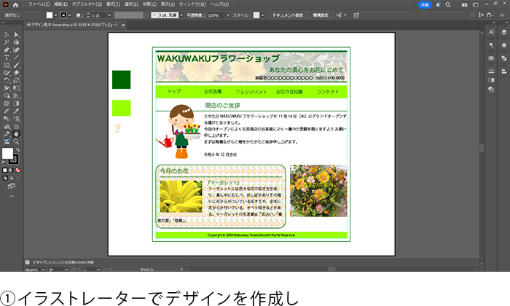Select the Gradient tool
The height and width of the screenshot is (306, 510).
(x=16, y=103)
